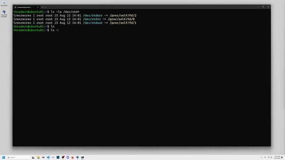Screen dimensions: 285x160
Task: Open Task View on the taskbar
Action: click(33, 157)
